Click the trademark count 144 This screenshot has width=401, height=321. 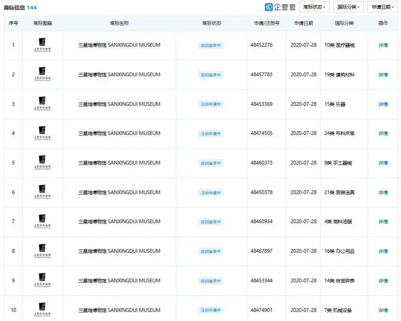pyautogui.click(x=32, y=8)
